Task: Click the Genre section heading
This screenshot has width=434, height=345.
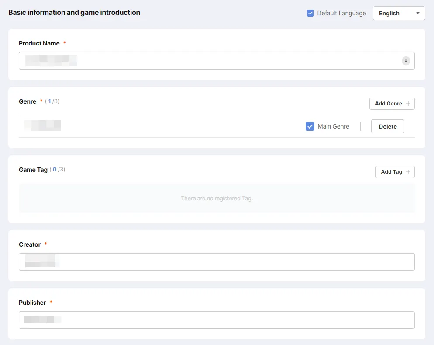Action: (28, 101)
